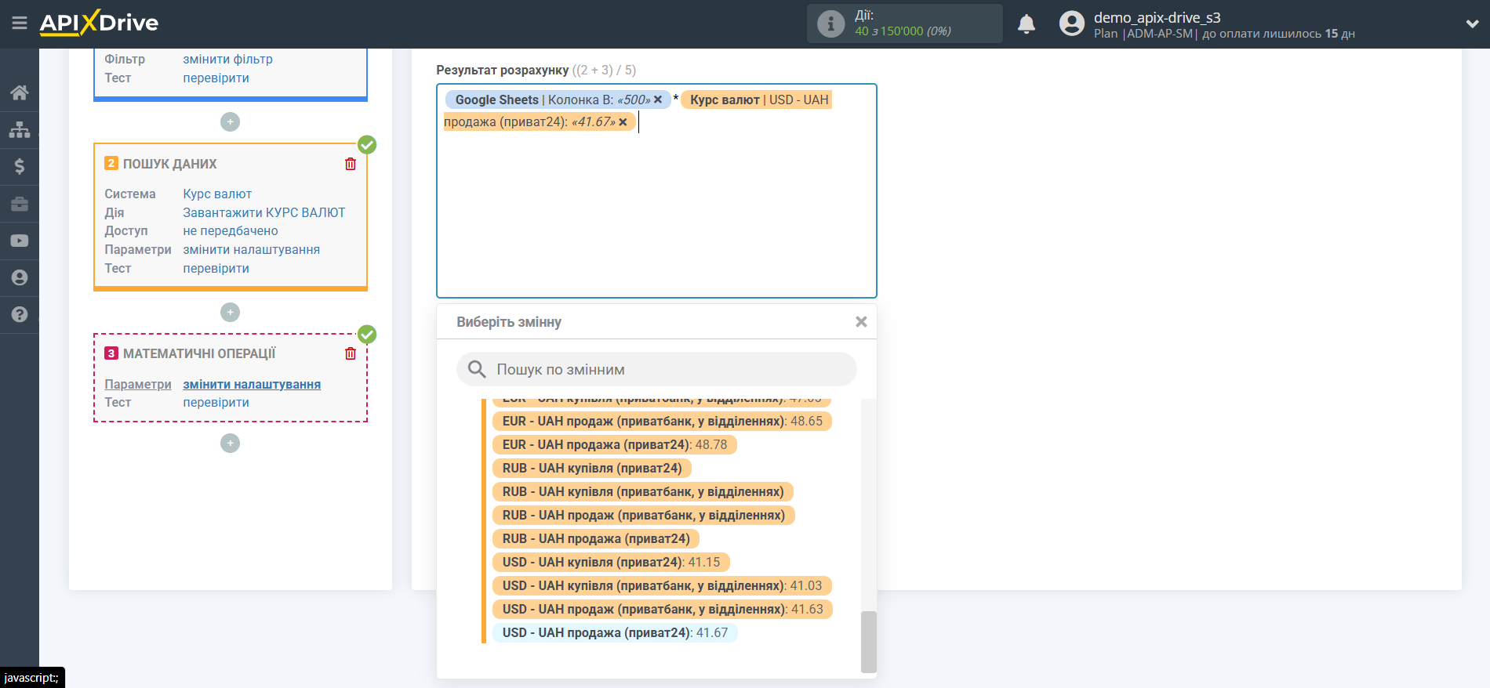
Task: Open the briefcase sidebar icon
Action: [20, 204]
